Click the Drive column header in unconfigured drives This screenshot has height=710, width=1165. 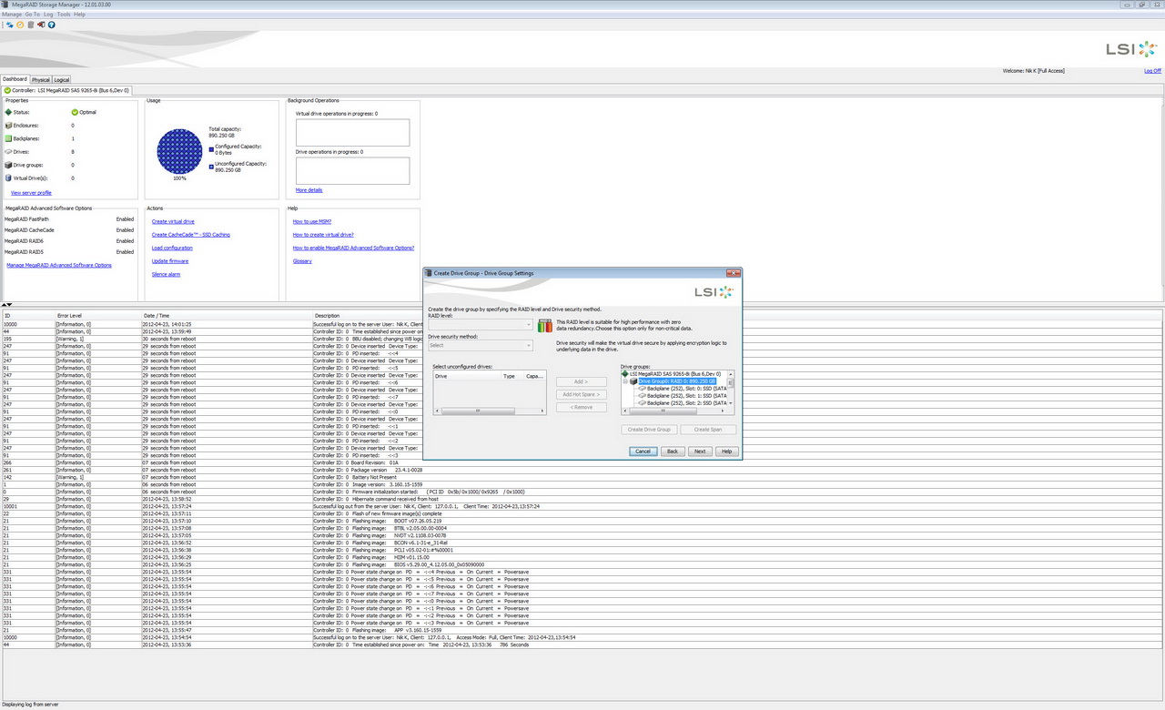(x=466, y=376)
